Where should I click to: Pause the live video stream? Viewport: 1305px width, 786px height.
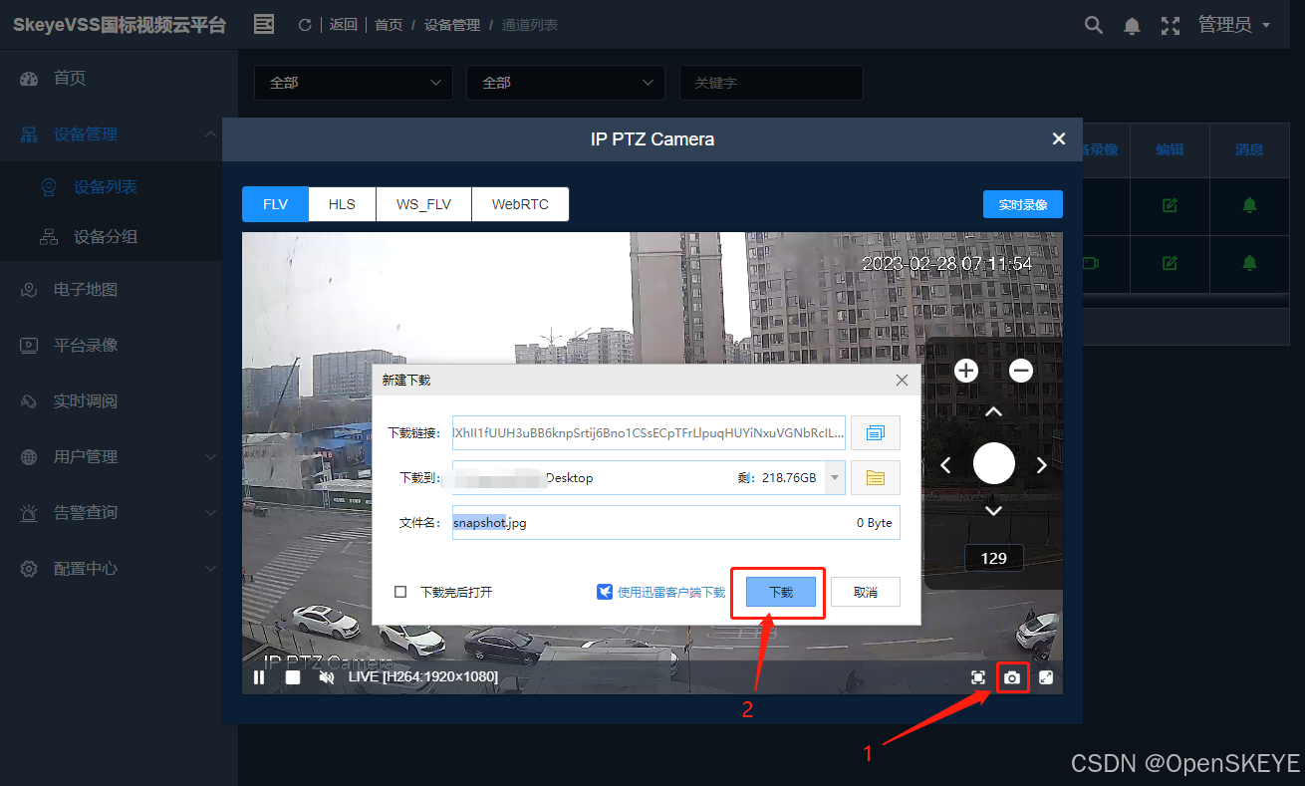[259, 677]
